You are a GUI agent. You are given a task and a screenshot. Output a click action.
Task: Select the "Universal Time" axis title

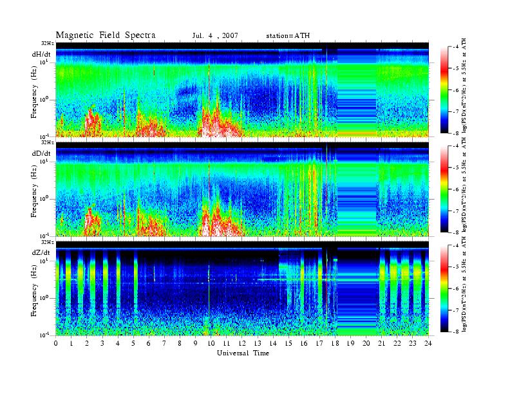(243, 353)
